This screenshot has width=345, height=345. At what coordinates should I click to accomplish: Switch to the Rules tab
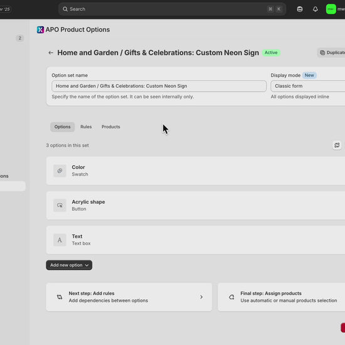pos(86,127)
